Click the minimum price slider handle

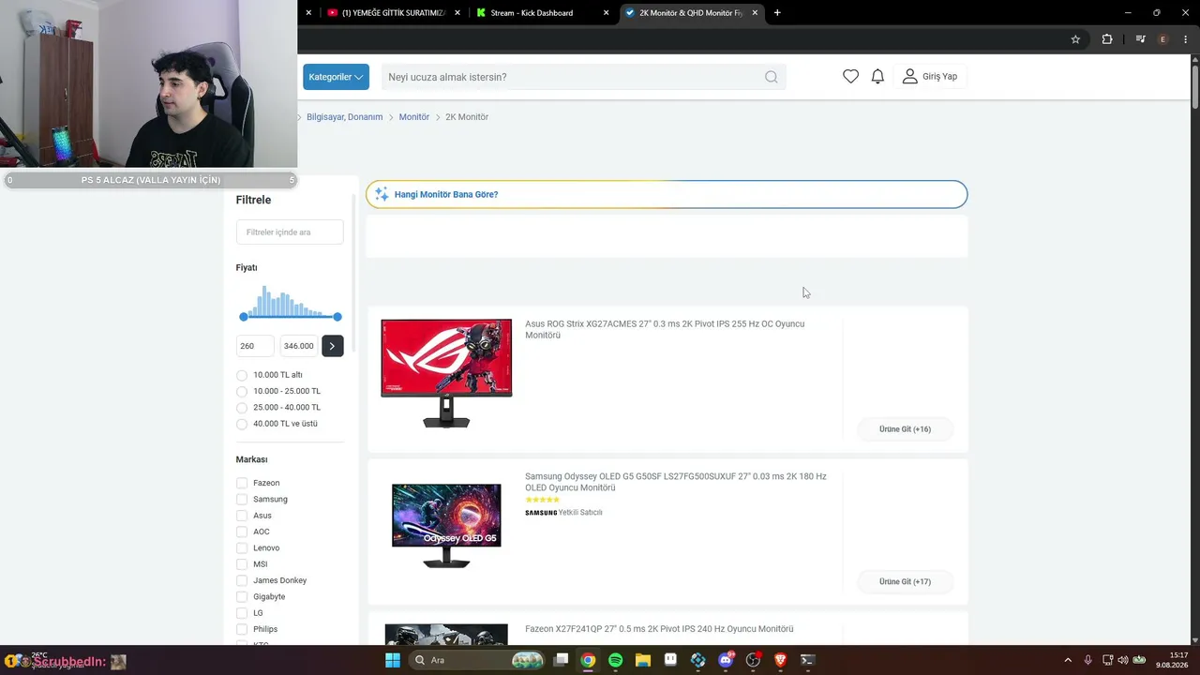coord(244,317)
